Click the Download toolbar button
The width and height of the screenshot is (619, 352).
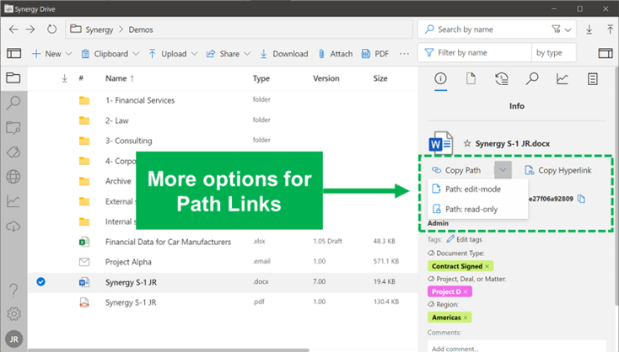(x=284, y=54)
